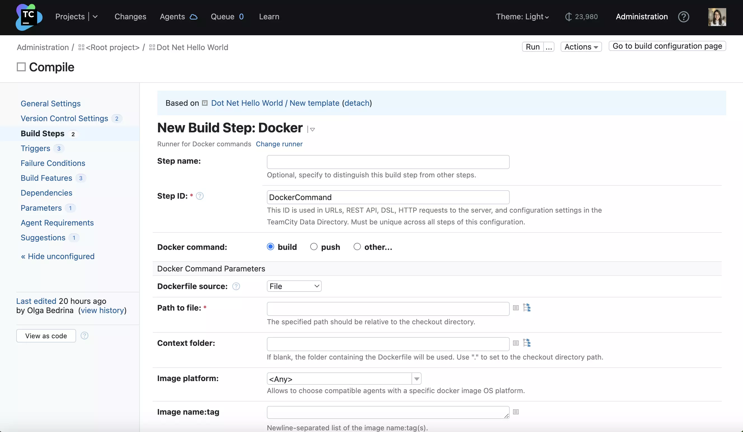Image resolution: width=743 pixels, height=432 pixels.
Task: Open the Dockerfile source dropdown
Action: (x=294, y=286)
